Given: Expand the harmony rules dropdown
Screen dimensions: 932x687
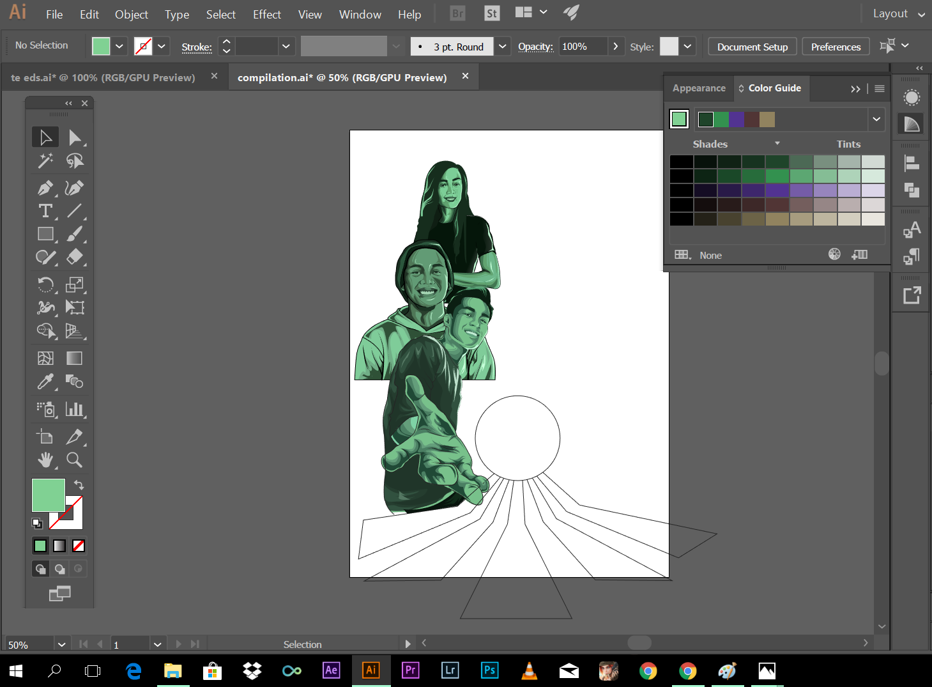Looking at the screenshot, I should (876, 120).
